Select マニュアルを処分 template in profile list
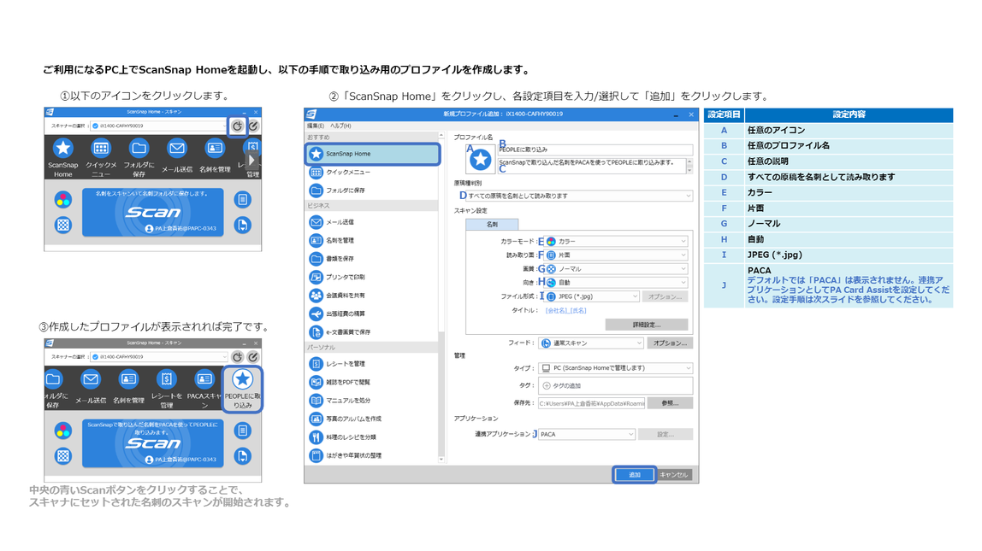 373,401
